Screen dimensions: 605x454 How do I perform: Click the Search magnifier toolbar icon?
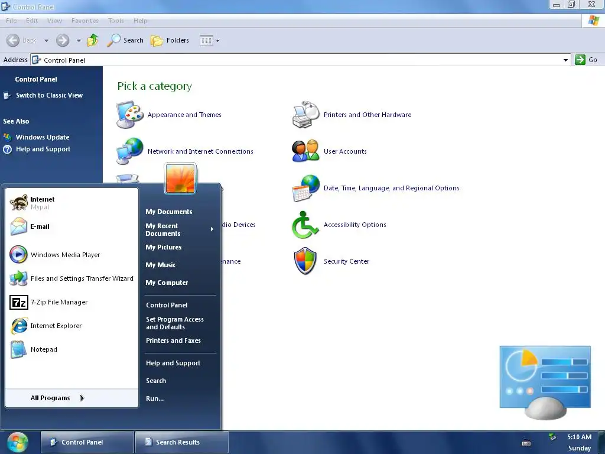(x=113, y=40)
